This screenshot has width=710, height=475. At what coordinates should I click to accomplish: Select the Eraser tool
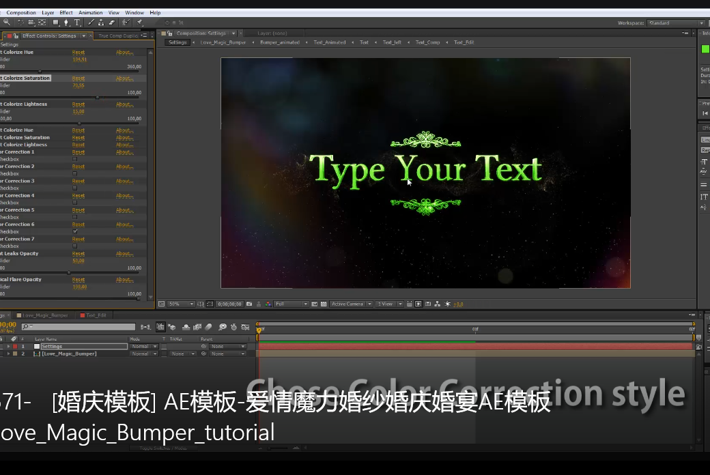point(112,23)
